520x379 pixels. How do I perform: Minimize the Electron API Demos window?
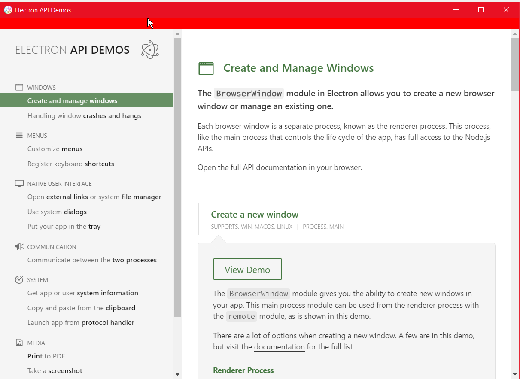[456, 10]
